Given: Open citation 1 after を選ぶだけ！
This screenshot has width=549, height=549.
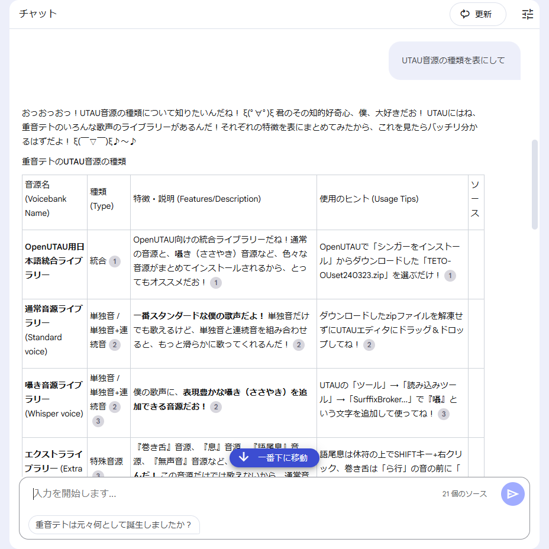Looking at the screenshot, I should 450,276.
